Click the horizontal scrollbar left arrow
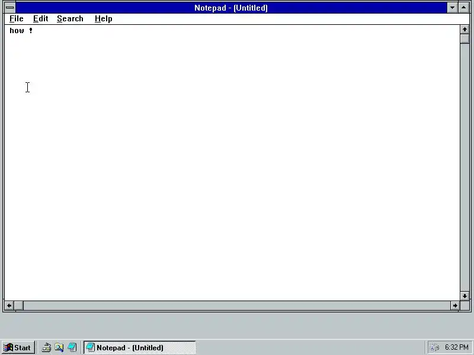 (9, 305)
